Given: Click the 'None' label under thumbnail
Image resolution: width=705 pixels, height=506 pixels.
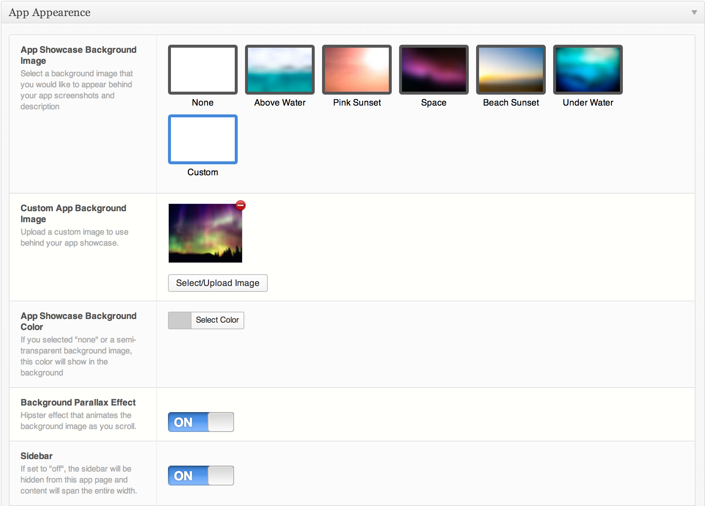Looking at the screenshot, I should click(x=203, y=103).
